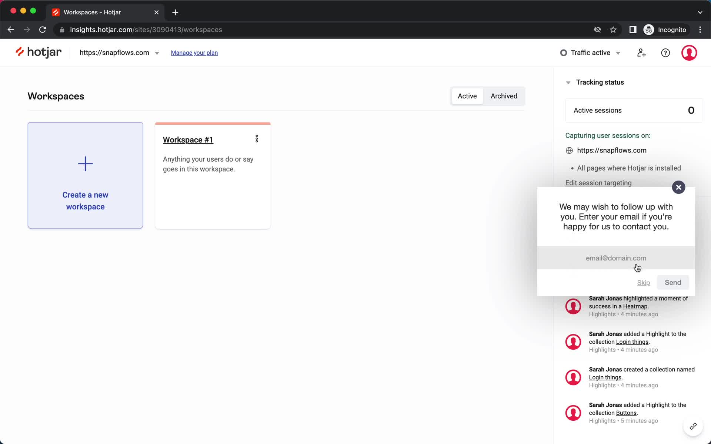Switch to the Archived workspaces tab

pos(504,96)
